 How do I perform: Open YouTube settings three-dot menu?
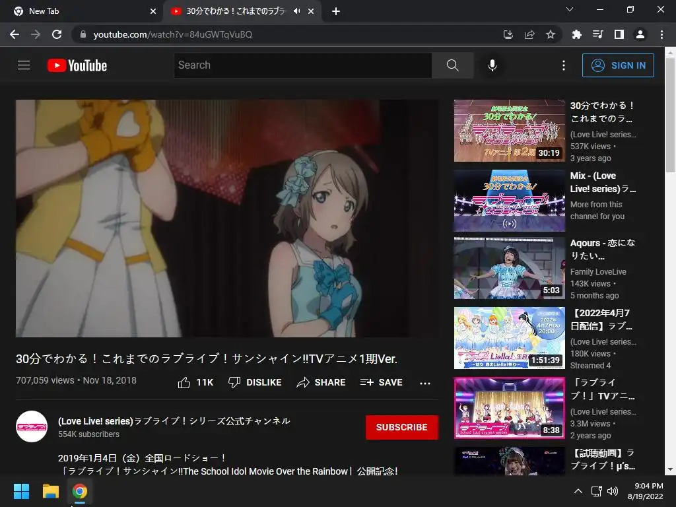click(x=564, y=65)
